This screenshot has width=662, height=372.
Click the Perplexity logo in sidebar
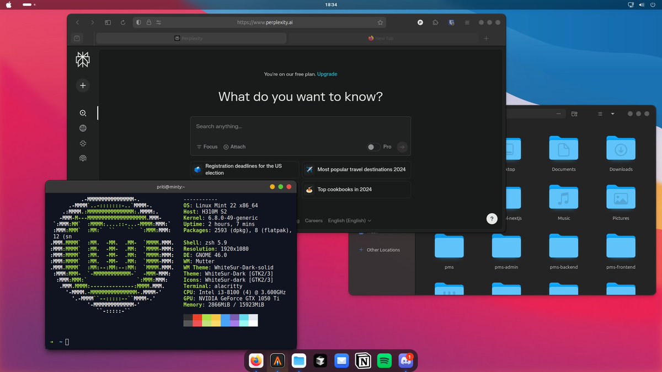coord(83,60)
